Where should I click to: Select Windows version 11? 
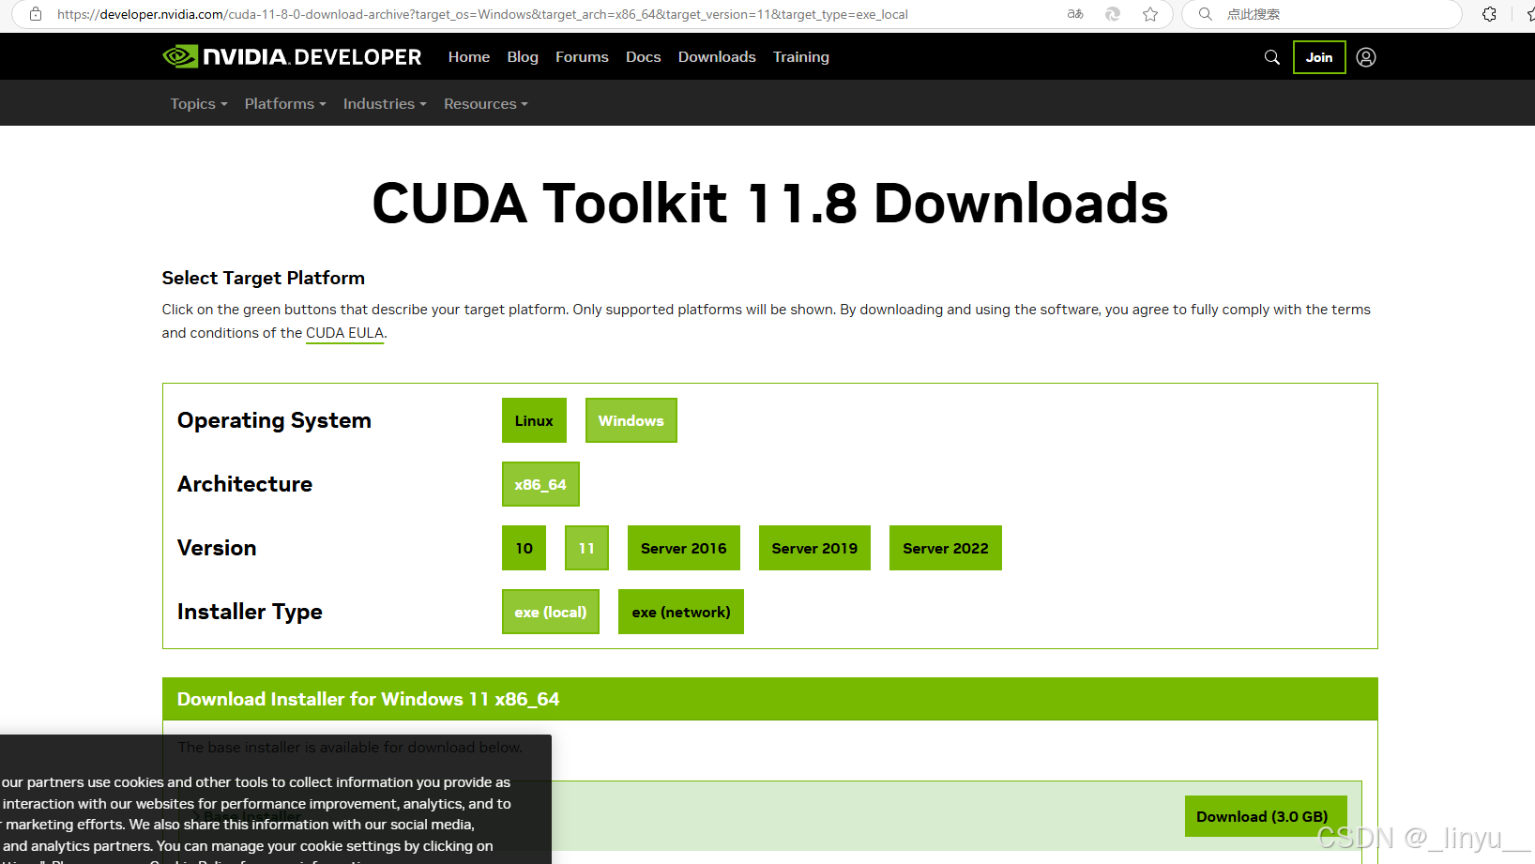[586, 548]
